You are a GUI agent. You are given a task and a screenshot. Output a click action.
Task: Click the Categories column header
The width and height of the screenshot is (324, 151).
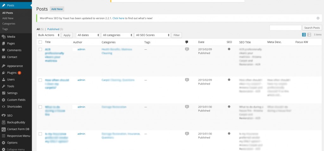point(109,42)
